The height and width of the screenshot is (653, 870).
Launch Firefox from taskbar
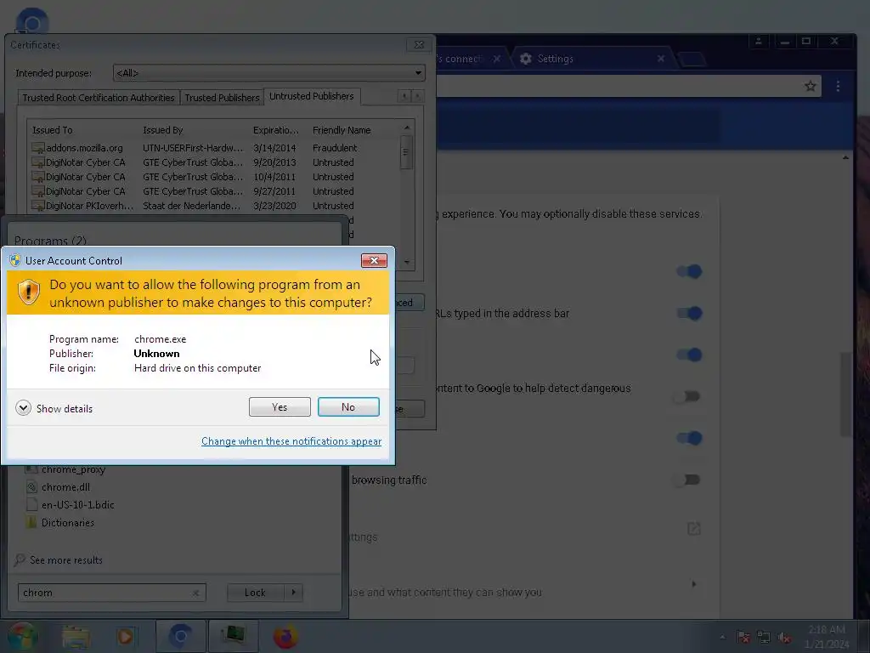(285, 636)
